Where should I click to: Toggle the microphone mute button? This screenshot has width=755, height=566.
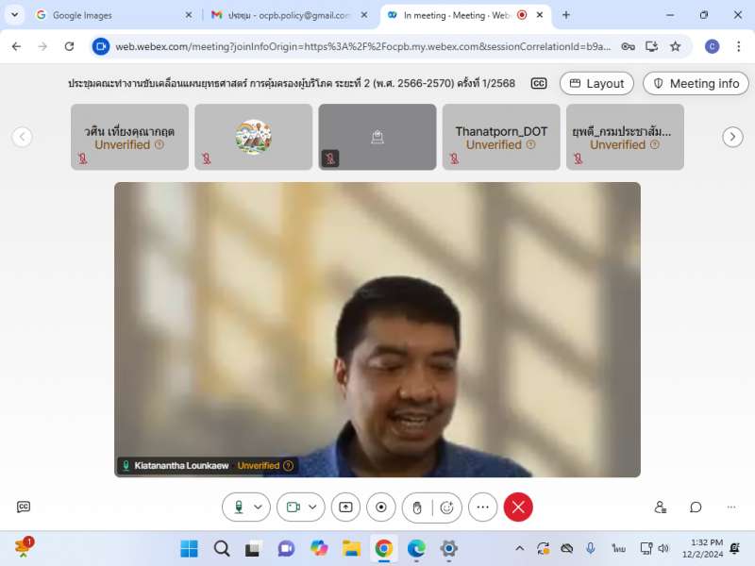coord(239,508)
